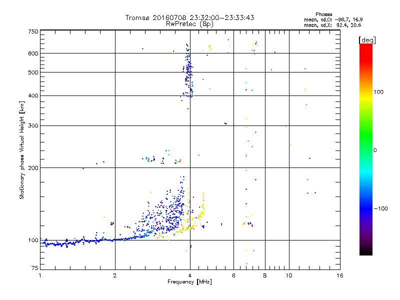This screenshot has height=300, width=400.
Task: Click the "Frequency [MHz]" axis title
Action: click(189, 282)
